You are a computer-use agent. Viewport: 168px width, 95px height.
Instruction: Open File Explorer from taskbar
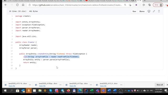[40, 91]
